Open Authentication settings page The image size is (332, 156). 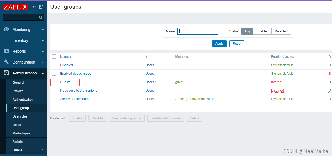(x=23, y=100)
